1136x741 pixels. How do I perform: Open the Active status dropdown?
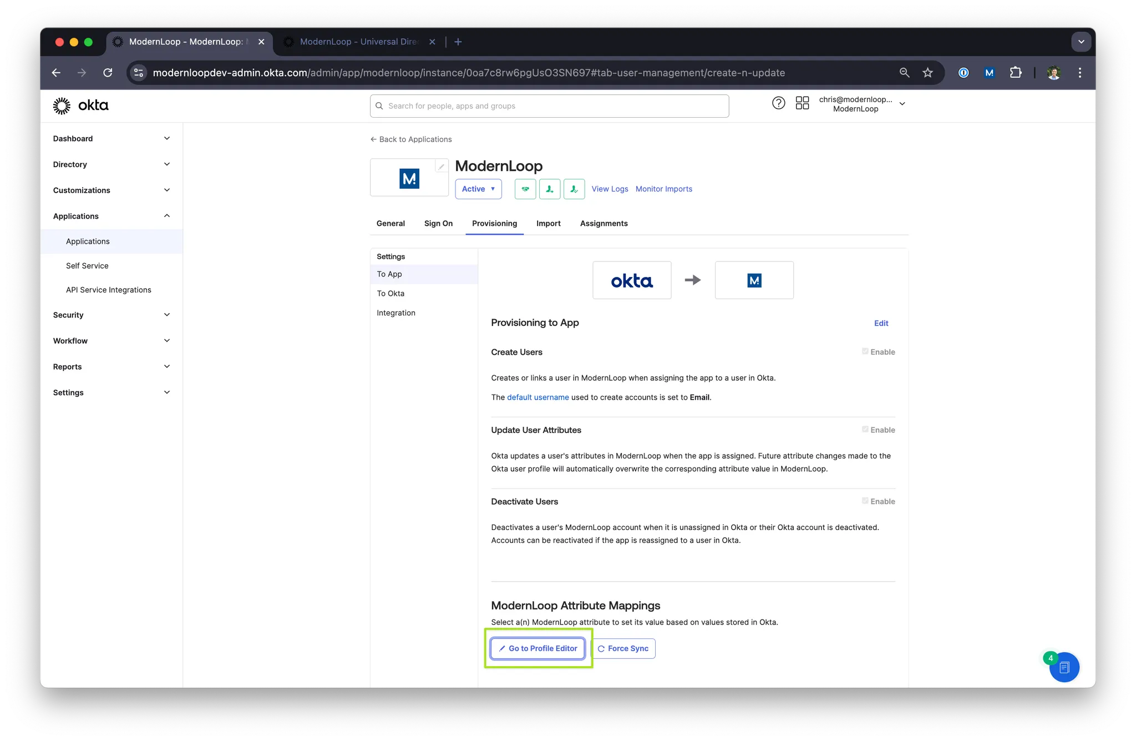pos(478,189)
